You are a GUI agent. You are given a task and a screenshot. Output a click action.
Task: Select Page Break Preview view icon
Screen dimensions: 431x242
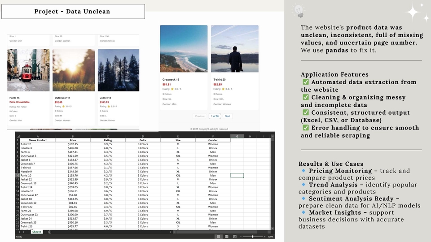[235, 237]
